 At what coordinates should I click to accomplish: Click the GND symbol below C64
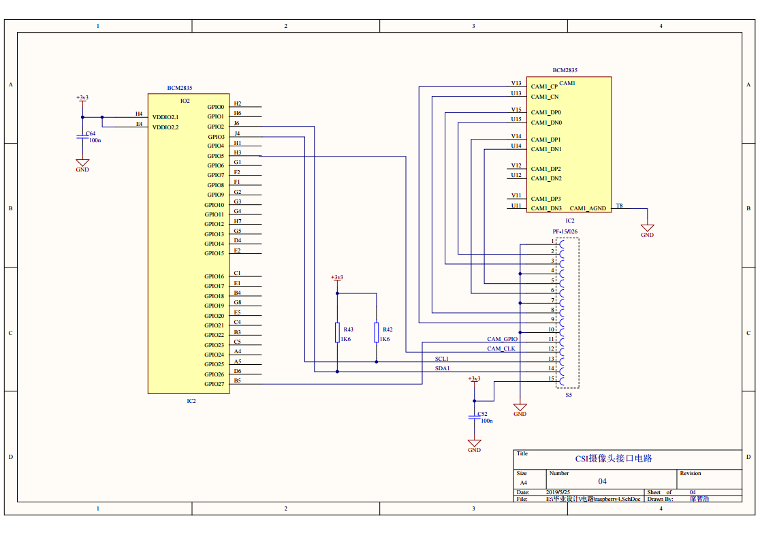[x=82, y=165]
